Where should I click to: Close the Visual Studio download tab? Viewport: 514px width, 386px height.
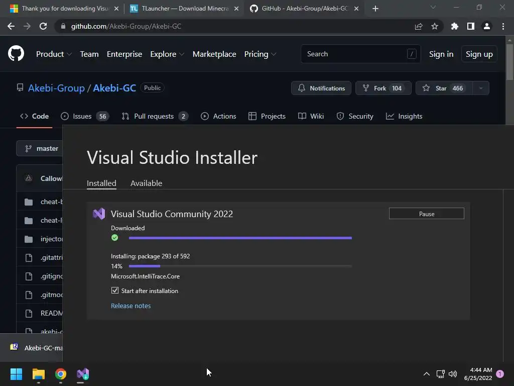point(116,9)
